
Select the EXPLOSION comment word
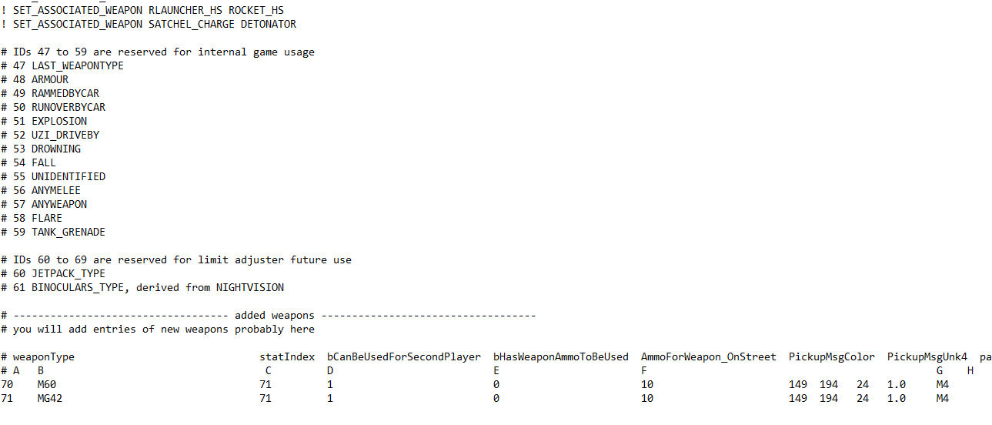click(58, 122)
